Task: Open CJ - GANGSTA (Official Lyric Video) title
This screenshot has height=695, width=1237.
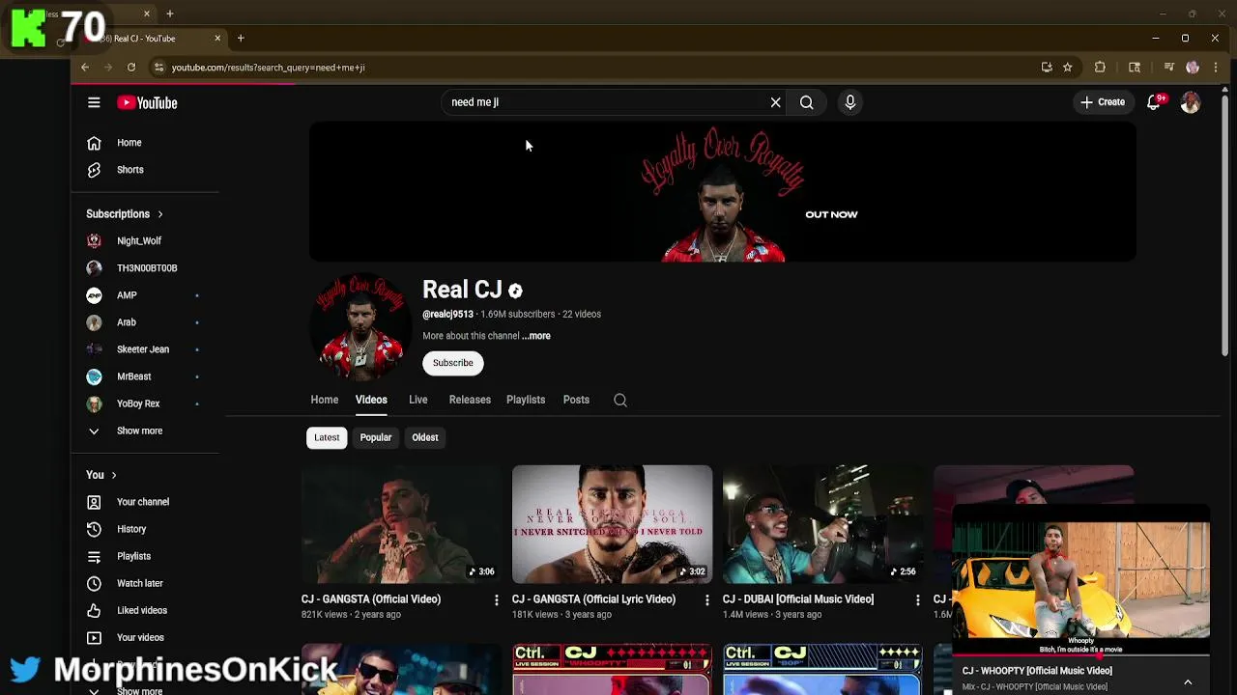Action: coord(593,599)
